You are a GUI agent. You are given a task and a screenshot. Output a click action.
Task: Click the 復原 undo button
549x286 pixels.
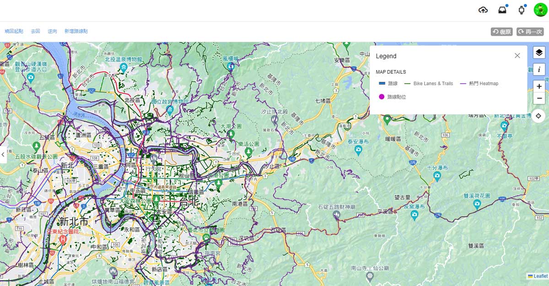[x=502, y=32]
